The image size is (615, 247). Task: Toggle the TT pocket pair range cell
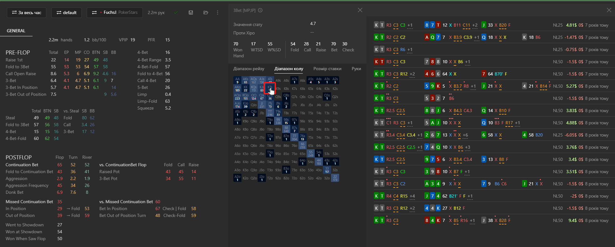(270, 113)
